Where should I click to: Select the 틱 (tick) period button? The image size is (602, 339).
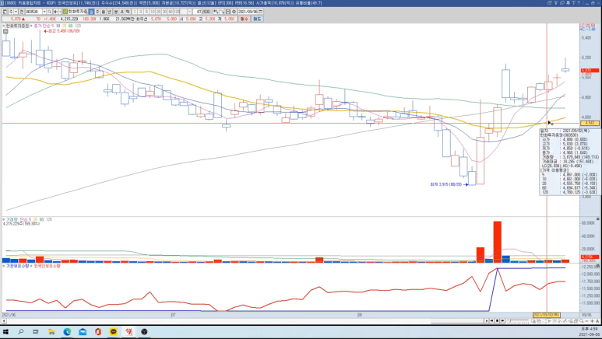128,12
